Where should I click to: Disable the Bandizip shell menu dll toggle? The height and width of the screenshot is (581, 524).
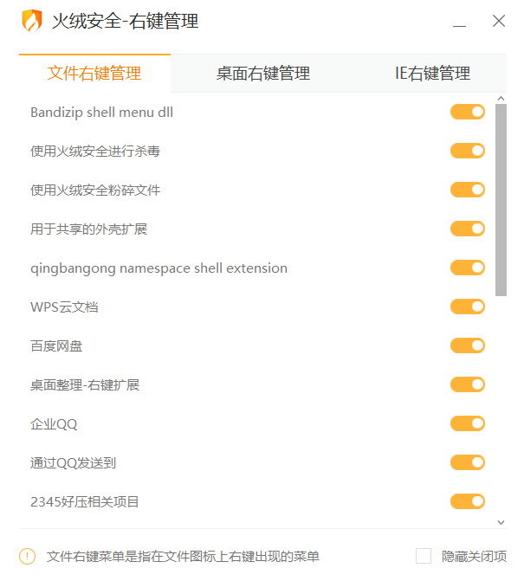coord(468,112)
